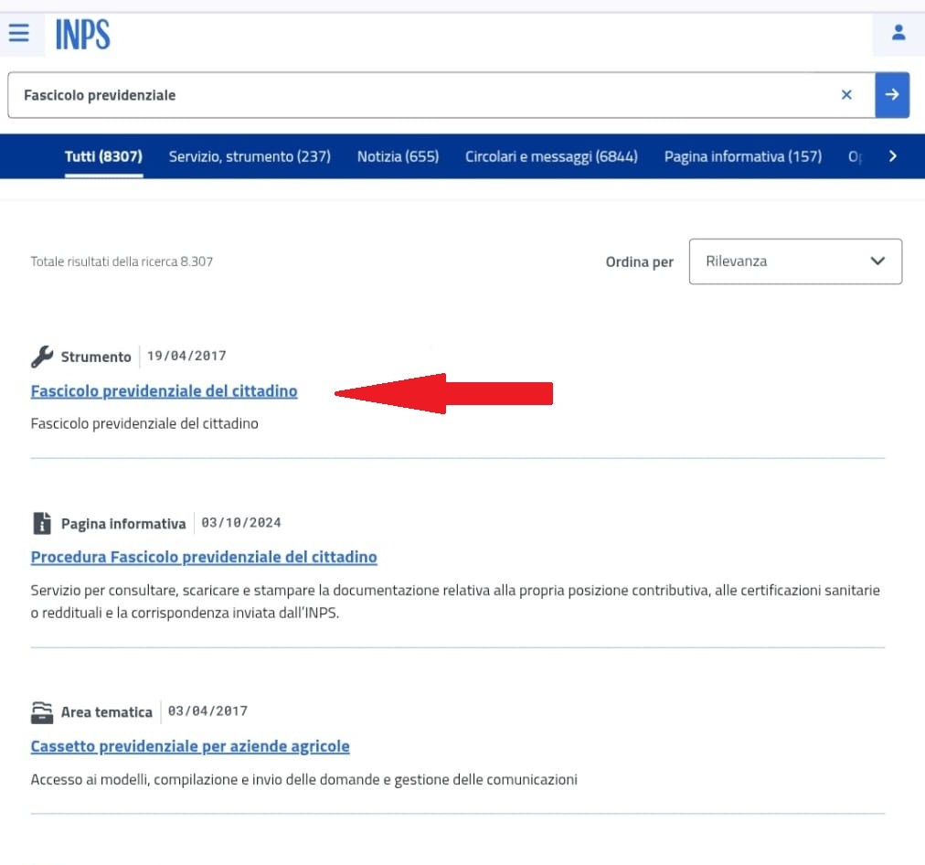The height and width of the screenshot is (865, 925).
Task: Open Procedura Fascicolo previdenziale del cittadino link
Action: point(204,557)
